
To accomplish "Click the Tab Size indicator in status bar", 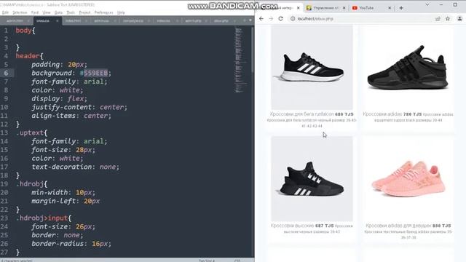I will point(207,261).
